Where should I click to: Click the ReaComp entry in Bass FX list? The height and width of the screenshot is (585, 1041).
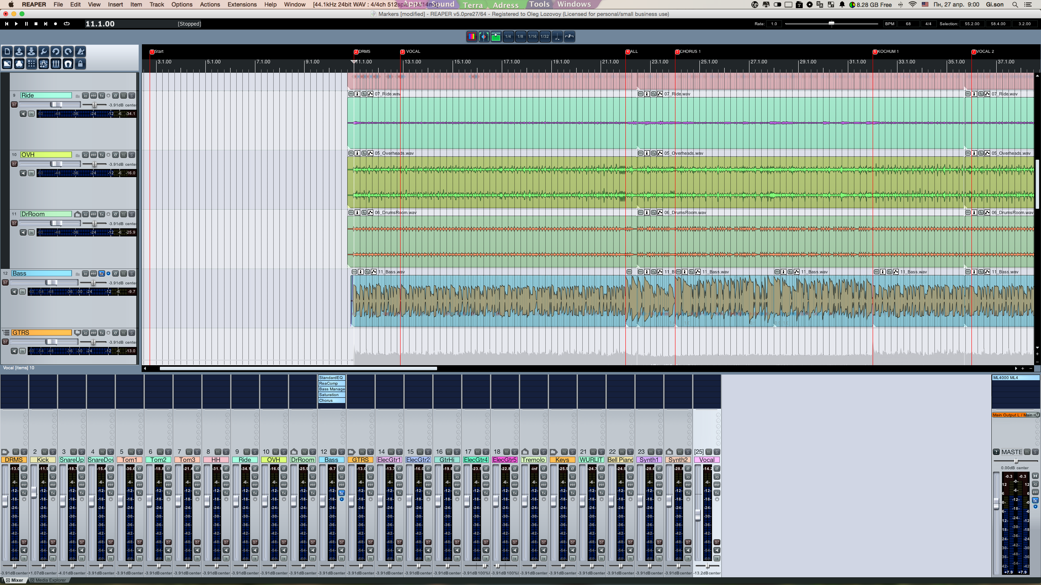click(331, 383)
